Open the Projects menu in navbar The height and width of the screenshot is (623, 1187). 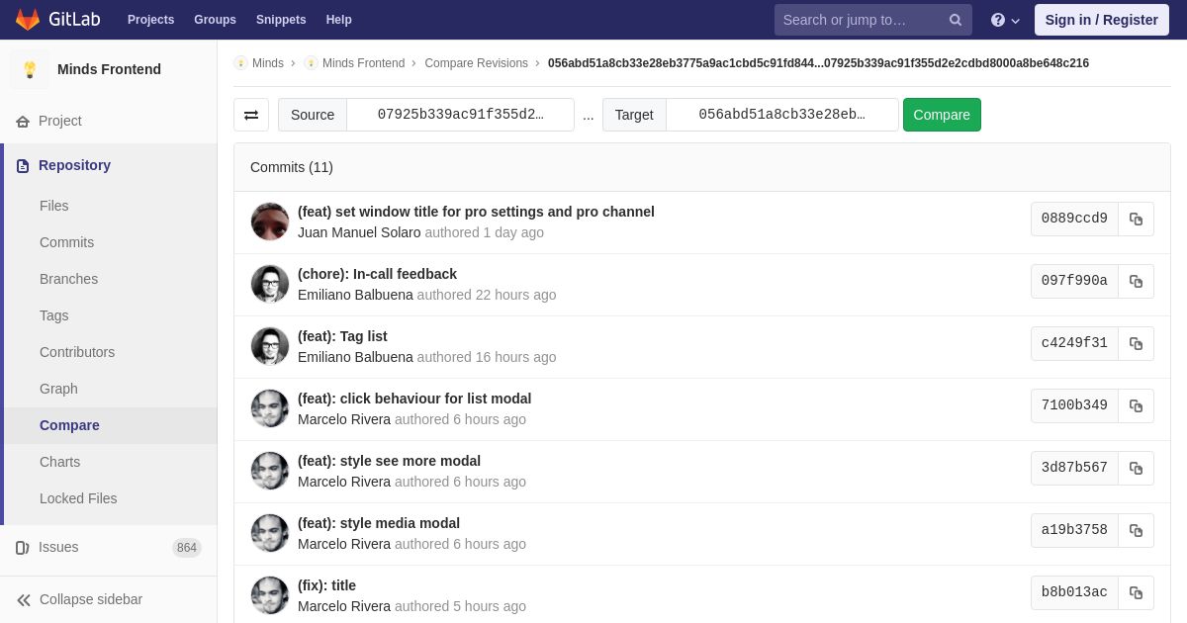pyautogui.click(x=150, y=20)
